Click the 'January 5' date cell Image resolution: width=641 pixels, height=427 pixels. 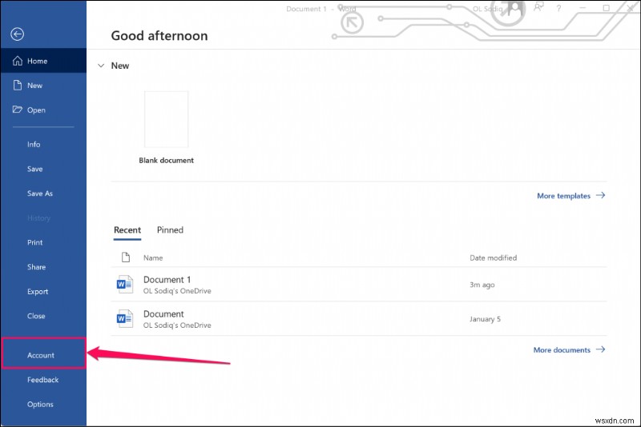click(x=485, y=319)
